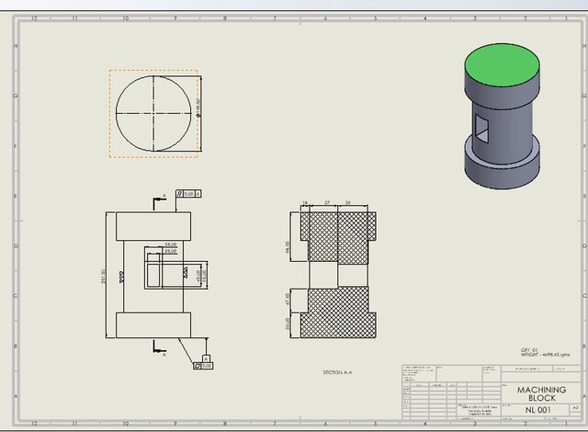Click the upper section line arrow A

(x=159, y=201)
